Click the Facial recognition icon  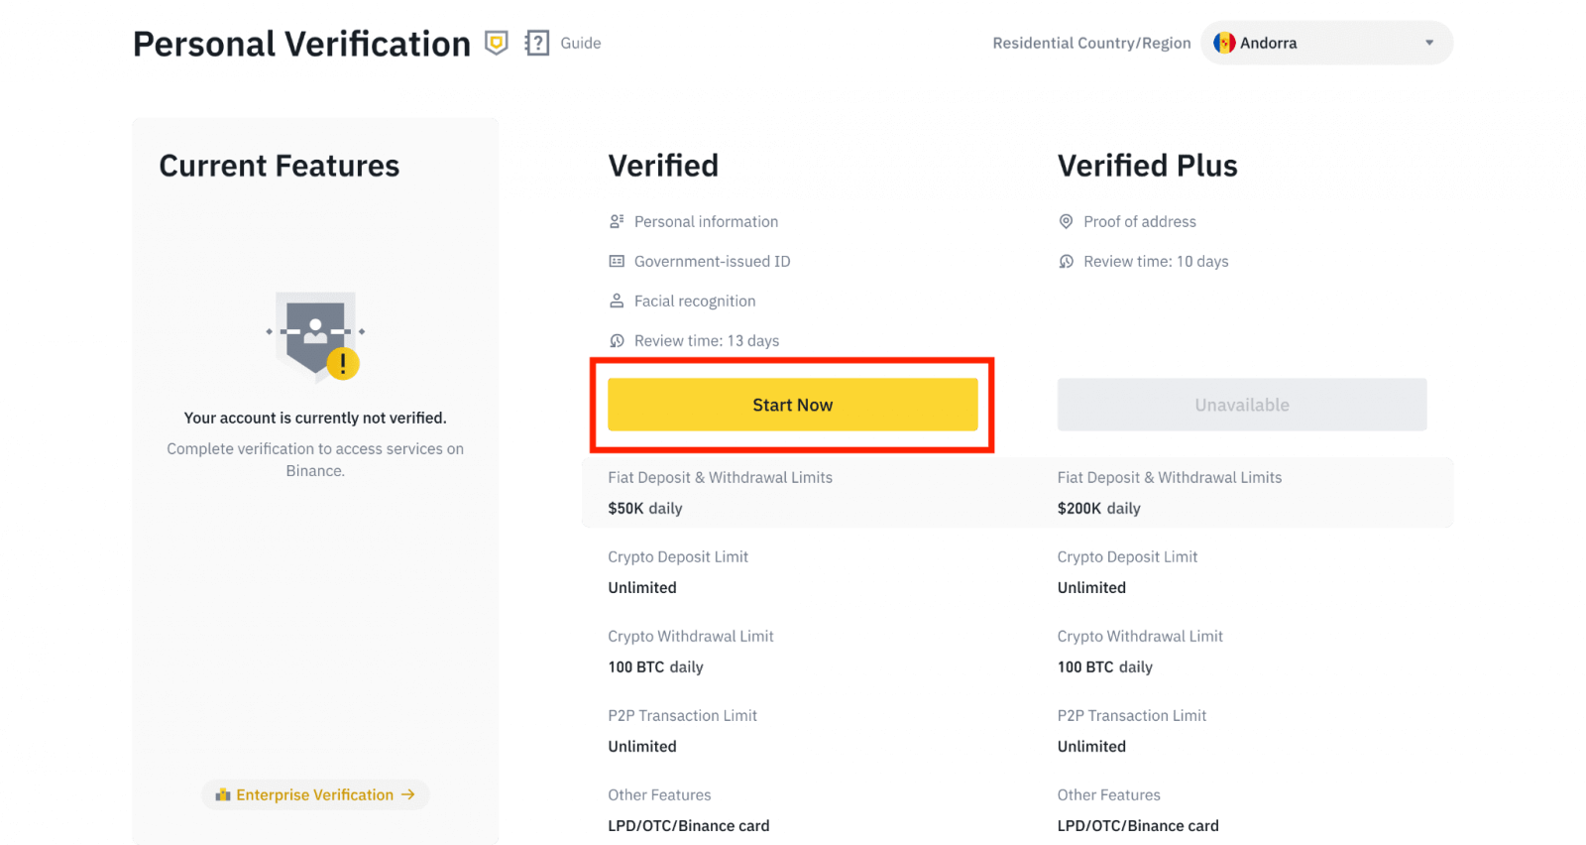(x=617, y=301)
